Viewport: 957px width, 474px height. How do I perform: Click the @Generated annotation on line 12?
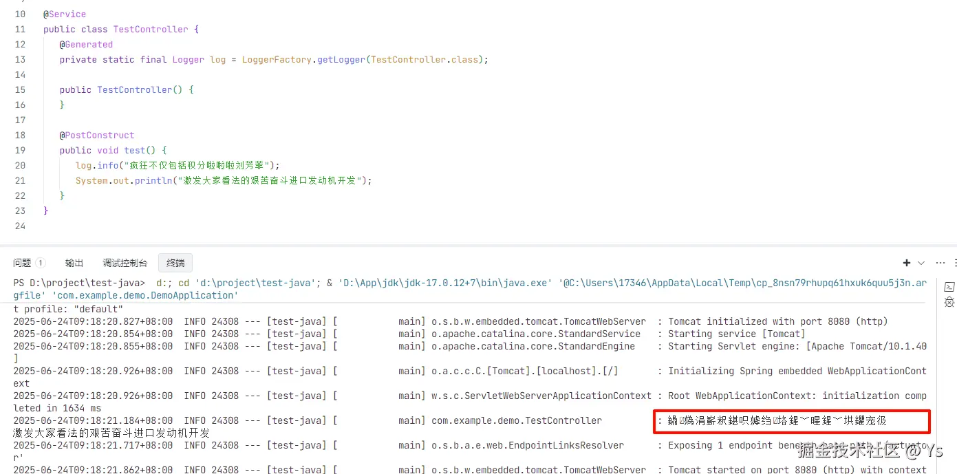pyautogui.click(x=86, y=44)
